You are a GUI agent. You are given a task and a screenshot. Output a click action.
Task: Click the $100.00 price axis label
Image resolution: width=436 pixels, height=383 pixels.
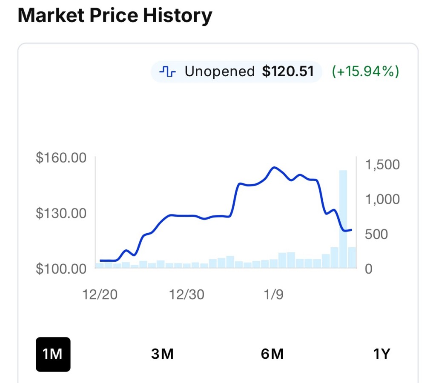pyautogui.click(x=61, y=269)
